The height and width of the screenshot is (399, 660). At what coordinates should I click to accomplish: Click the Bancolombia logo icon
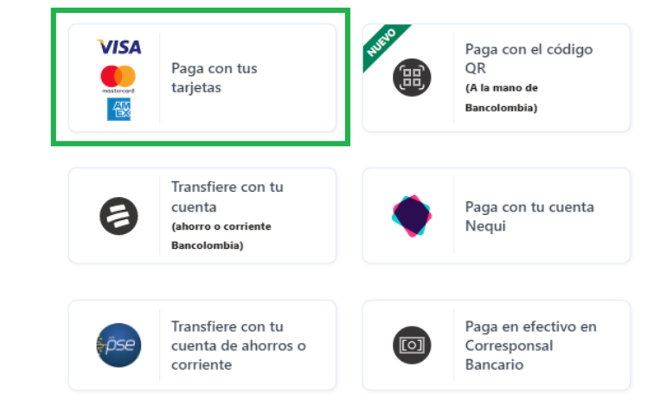pos(119,216)
